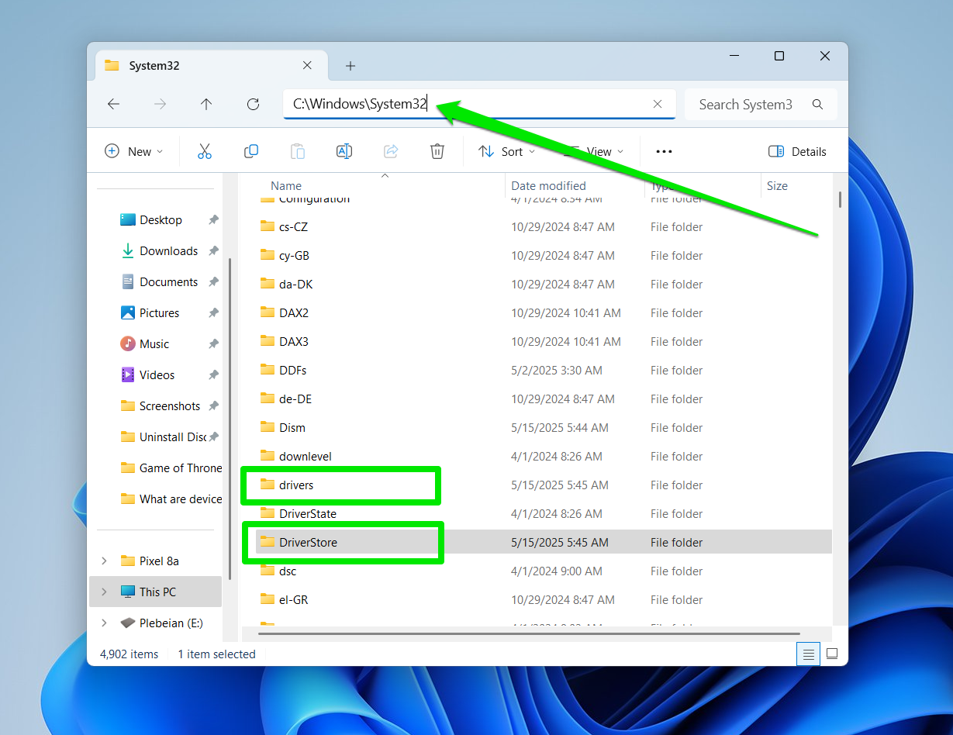Click the Rename icon in toolbar
This screenshot has width=953, height=735.
click(x=344, y=151)
